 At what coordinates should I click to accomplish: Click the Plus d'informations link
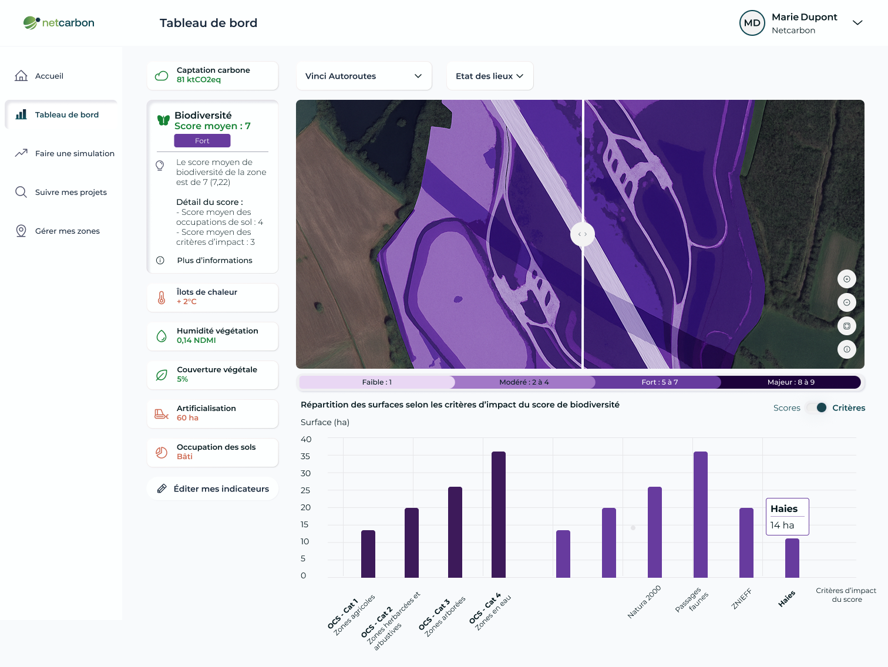click(x=214, y=260)
